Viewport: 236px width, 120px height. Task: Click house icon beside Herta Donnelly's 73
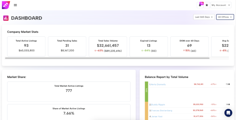coord(229,84)
